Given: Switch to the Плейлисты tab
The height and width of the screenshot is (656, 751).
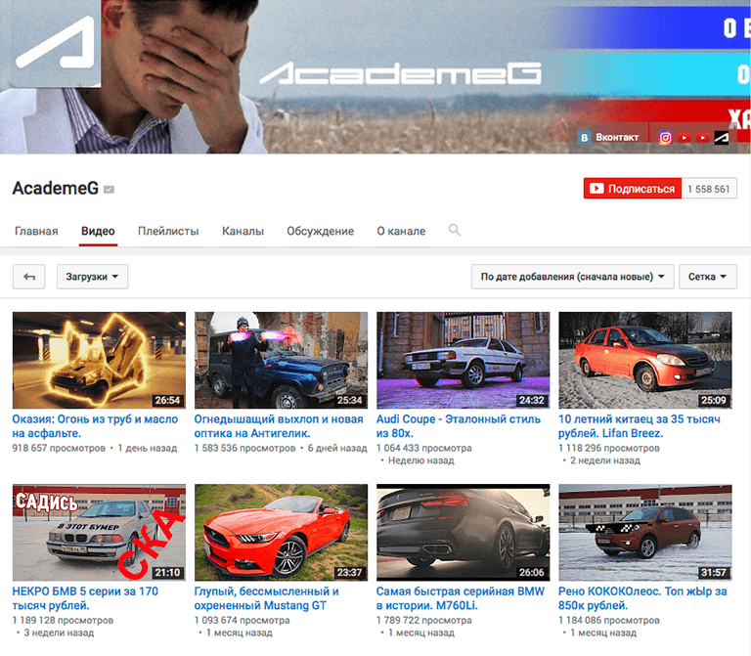Looking at the screenshot, I should [168, 232].
